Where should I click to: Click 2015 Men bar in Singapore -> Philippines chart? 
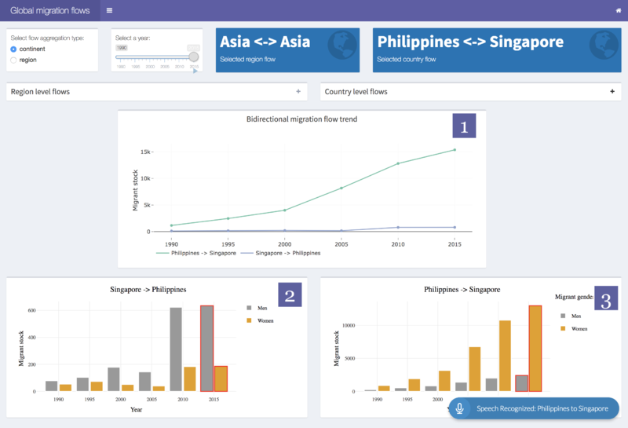tap(207, 348)
